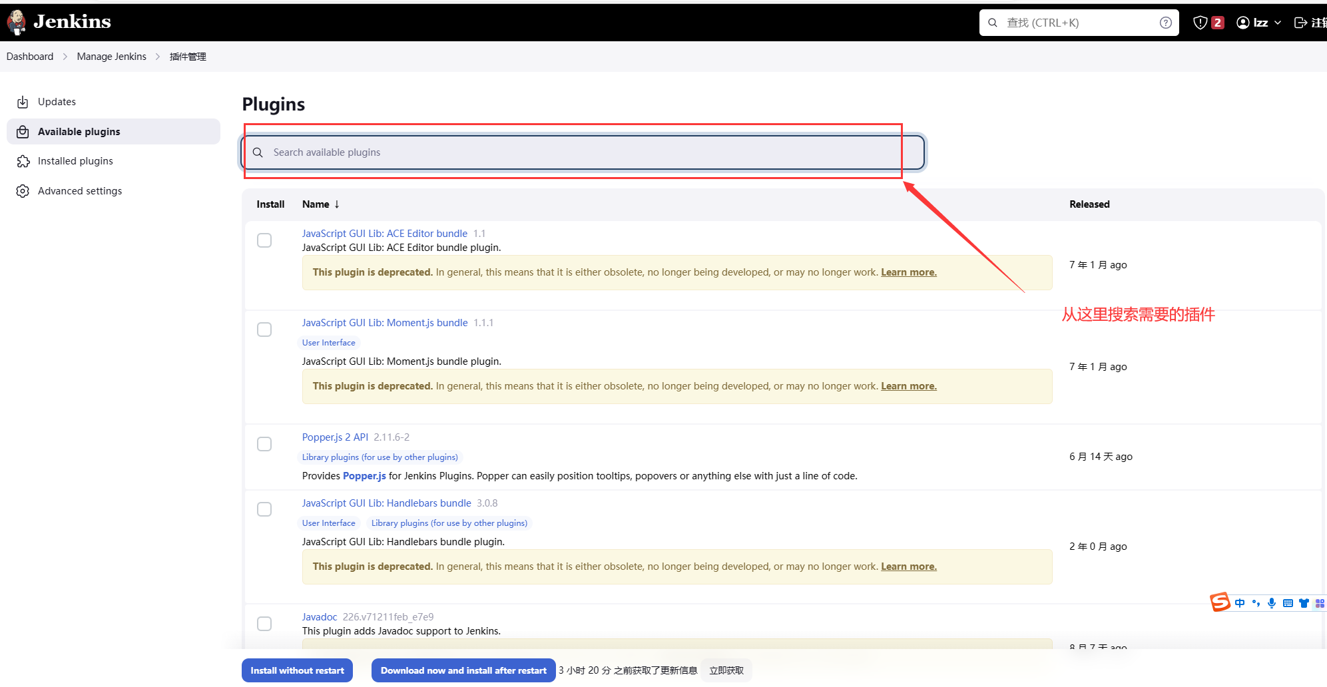
Task: Expand the lzz user dropdown menu
Action: click(1278, 22)
